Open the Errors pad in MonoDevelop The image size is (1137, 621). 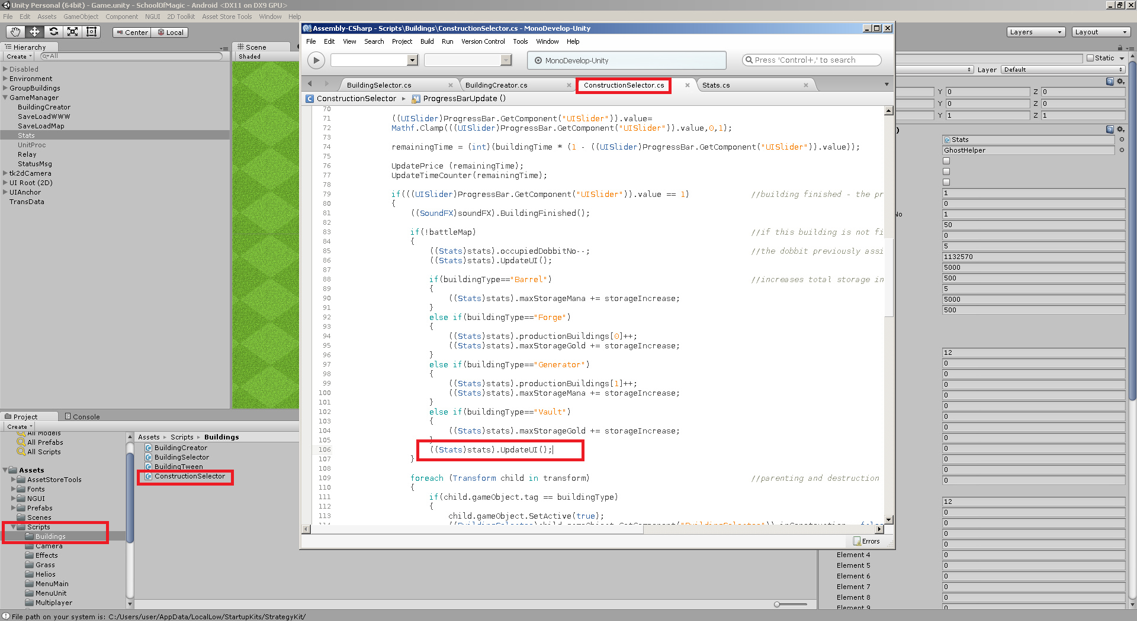[x=866, y=541]
